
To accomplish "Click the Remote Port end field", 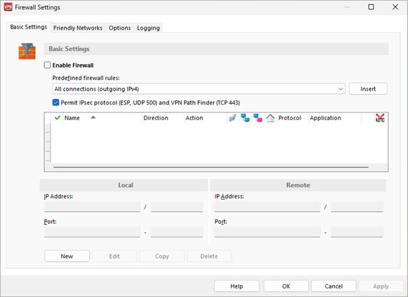I will coord(357,232).
